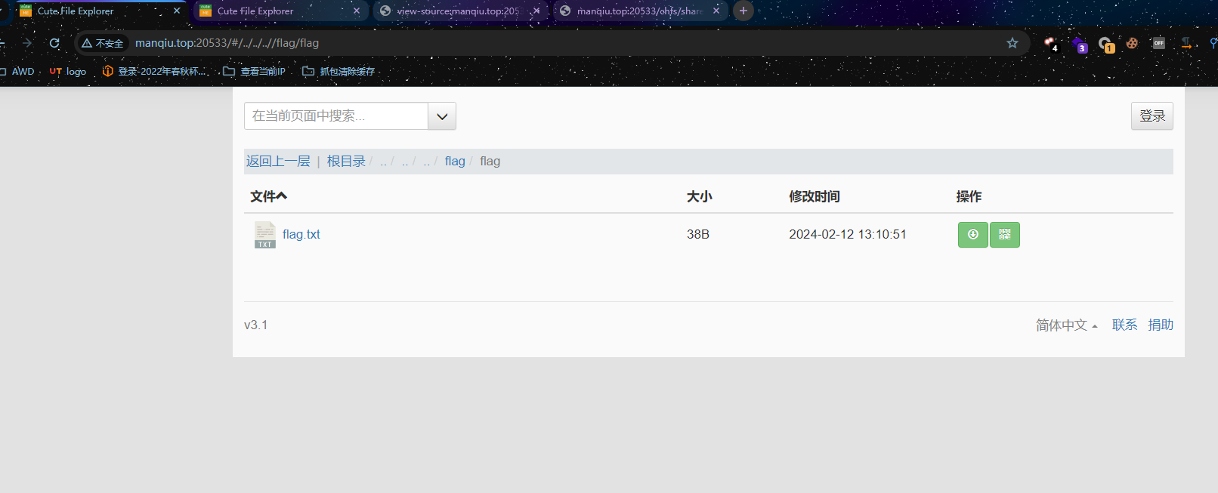Download flag.txt with the green download icon
This screenshot has width=1218, height=493.
pyautogui.click(x=972, y=235)
